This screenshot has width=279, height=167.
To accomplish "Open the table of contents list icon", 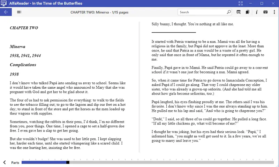I will [19, 12].
